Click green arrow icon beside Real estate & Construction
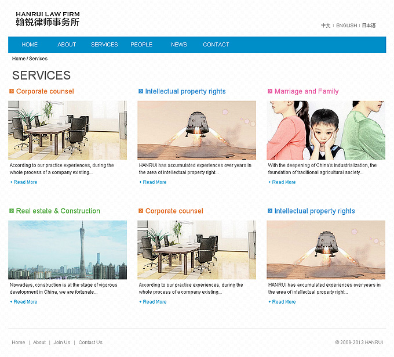 coord(12,211)
